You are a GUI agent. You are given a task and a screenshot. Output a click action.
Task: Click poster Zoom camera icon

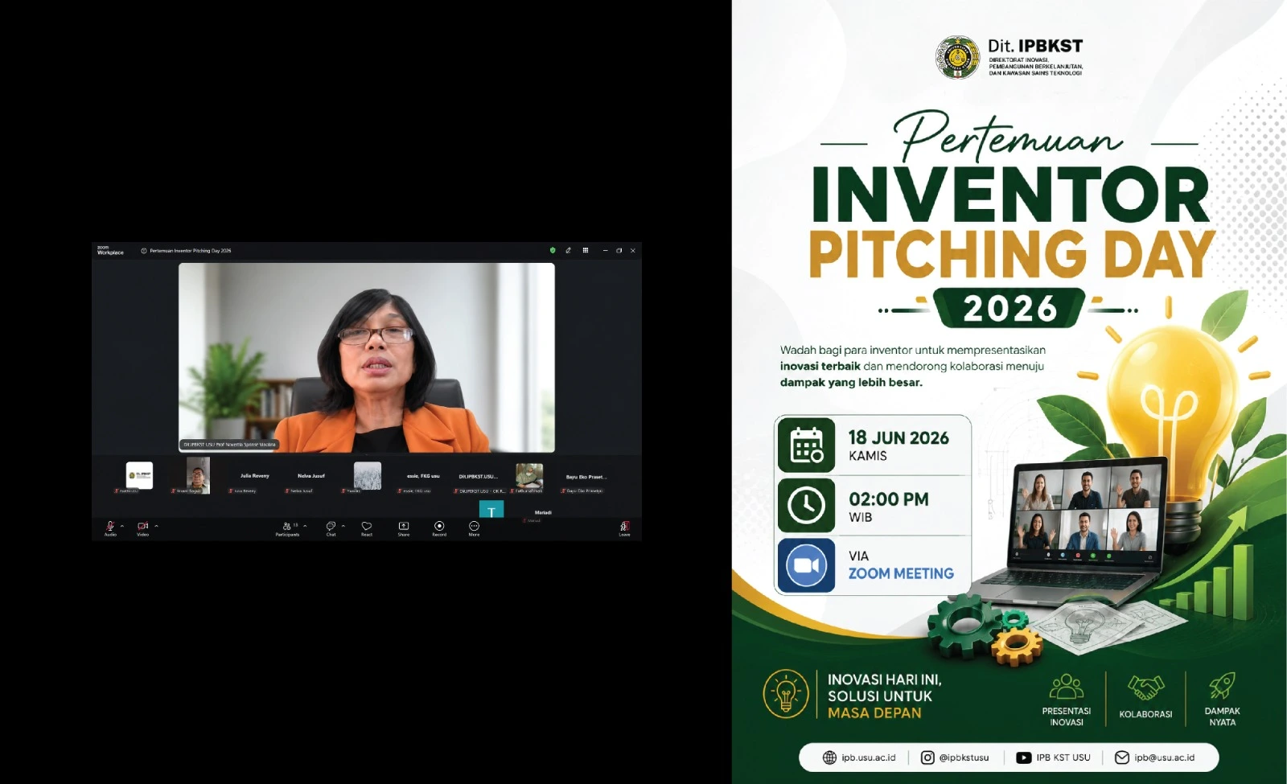click(807, 565)
